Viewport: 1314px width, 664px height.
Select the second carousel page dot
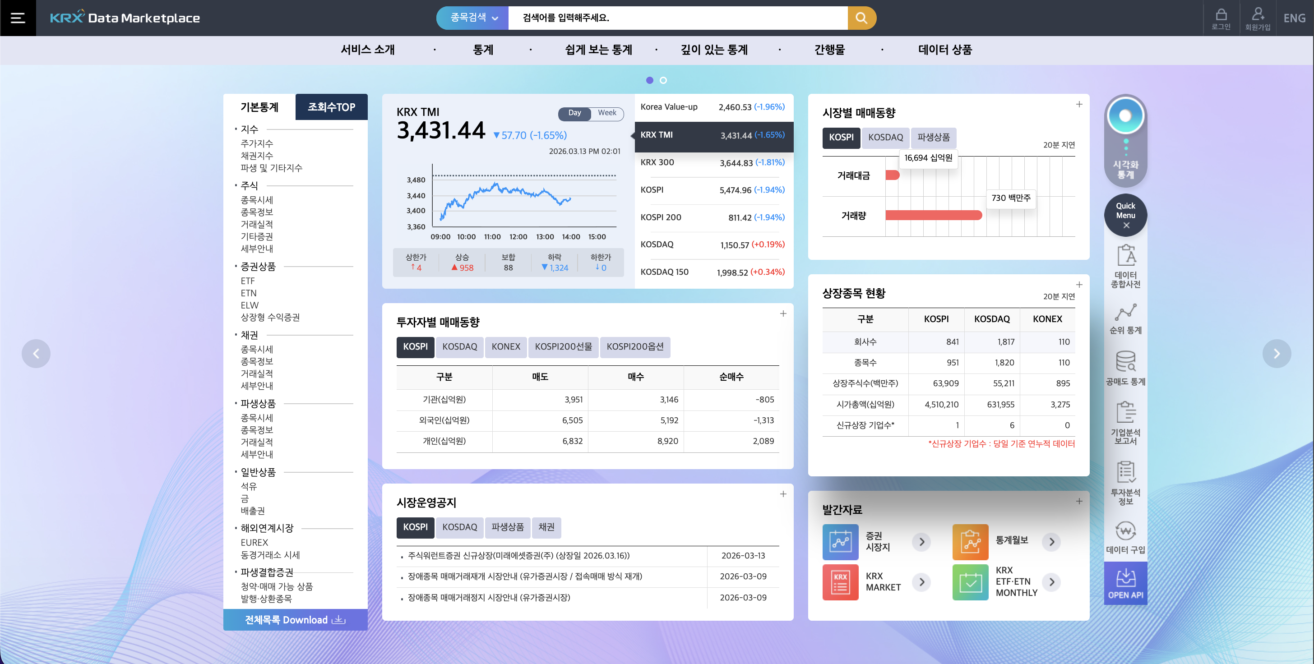(663, 80)
